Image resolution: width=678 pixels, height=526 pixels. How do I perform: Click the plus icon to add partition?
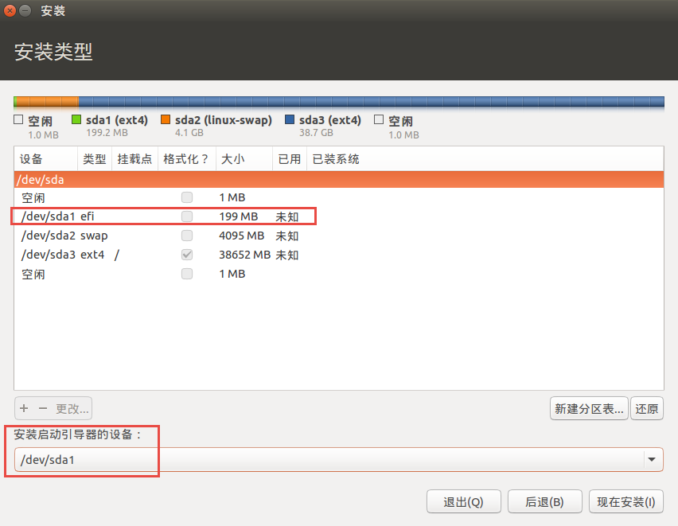click(x=24, y=408)
